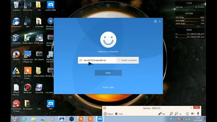
Task: Open the 179.48_not... desktop icon
Action: point(39,39)
